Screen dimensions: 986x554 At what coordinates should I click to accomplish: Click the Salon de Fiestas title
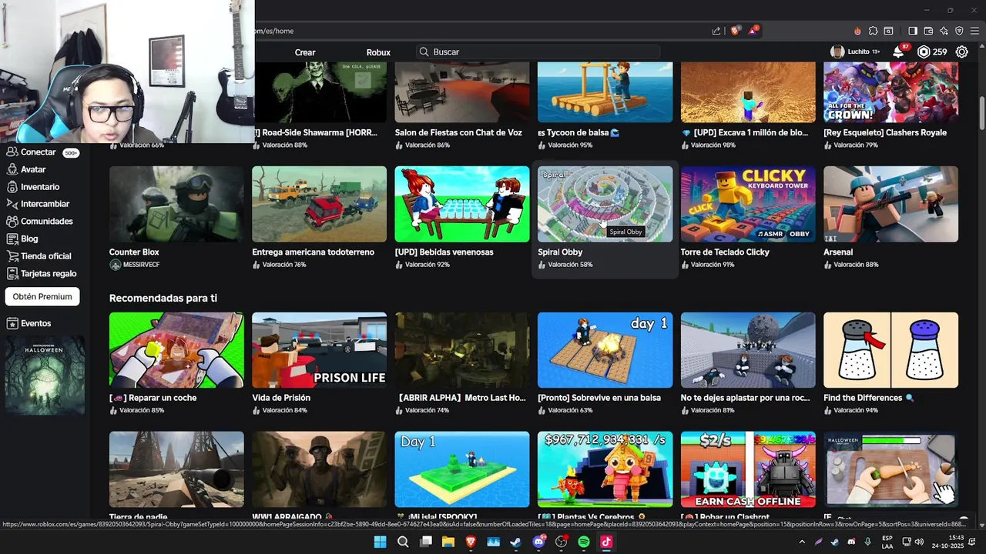tap(458, 132)
